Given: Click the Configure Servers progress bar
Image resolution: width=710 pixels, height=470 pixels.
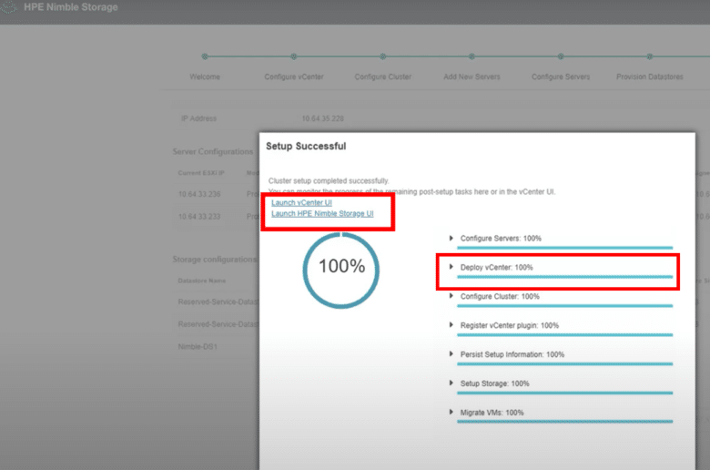Looking at the screenshot, I should [x=564, y=248].
